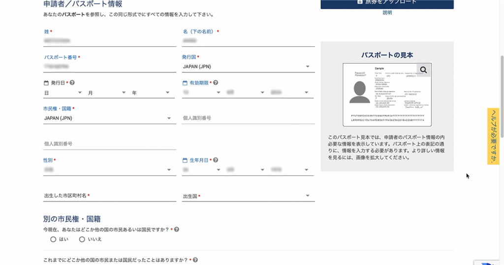Click the 説明 link
The image size is (504, 265).
[387, 13]
